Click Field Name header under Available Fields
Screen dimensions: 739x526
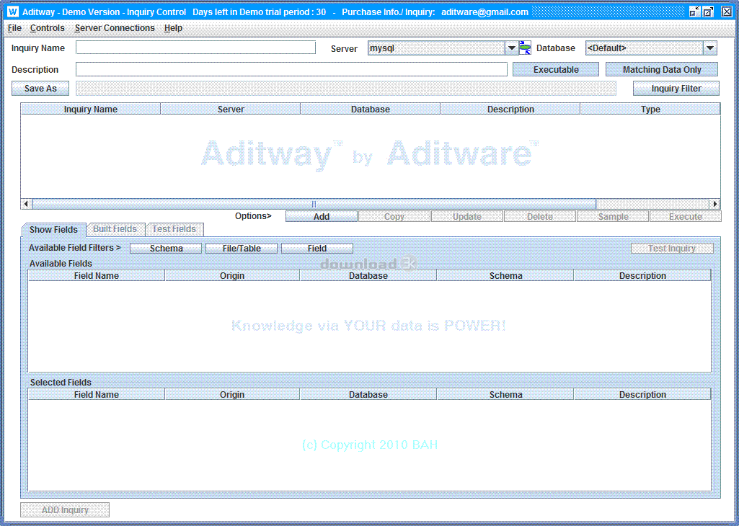click(97, 275)
